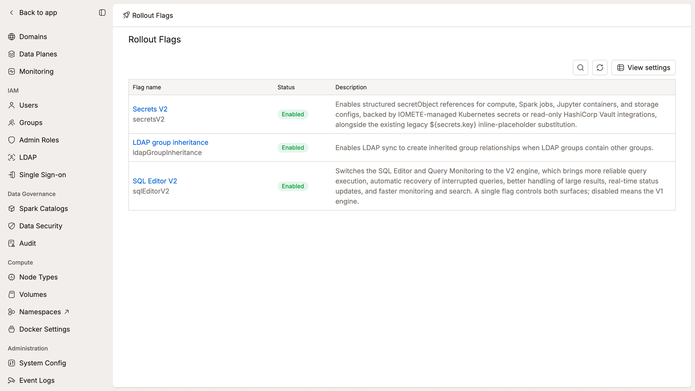Click the Admin Roles shield icon
This screenshot has height=391, width=695.
(x=11, y=140)
